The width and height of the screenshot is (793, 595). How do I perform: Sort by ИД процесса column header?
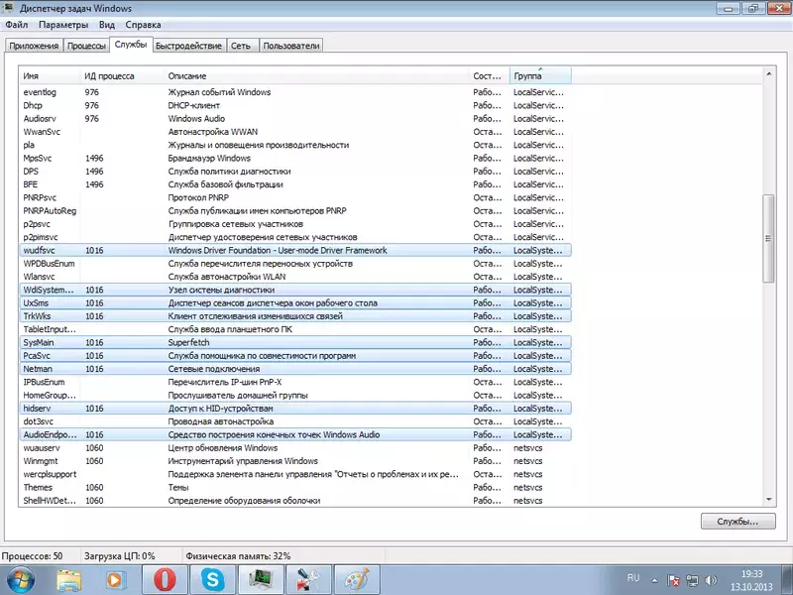(x=122, y=76)
